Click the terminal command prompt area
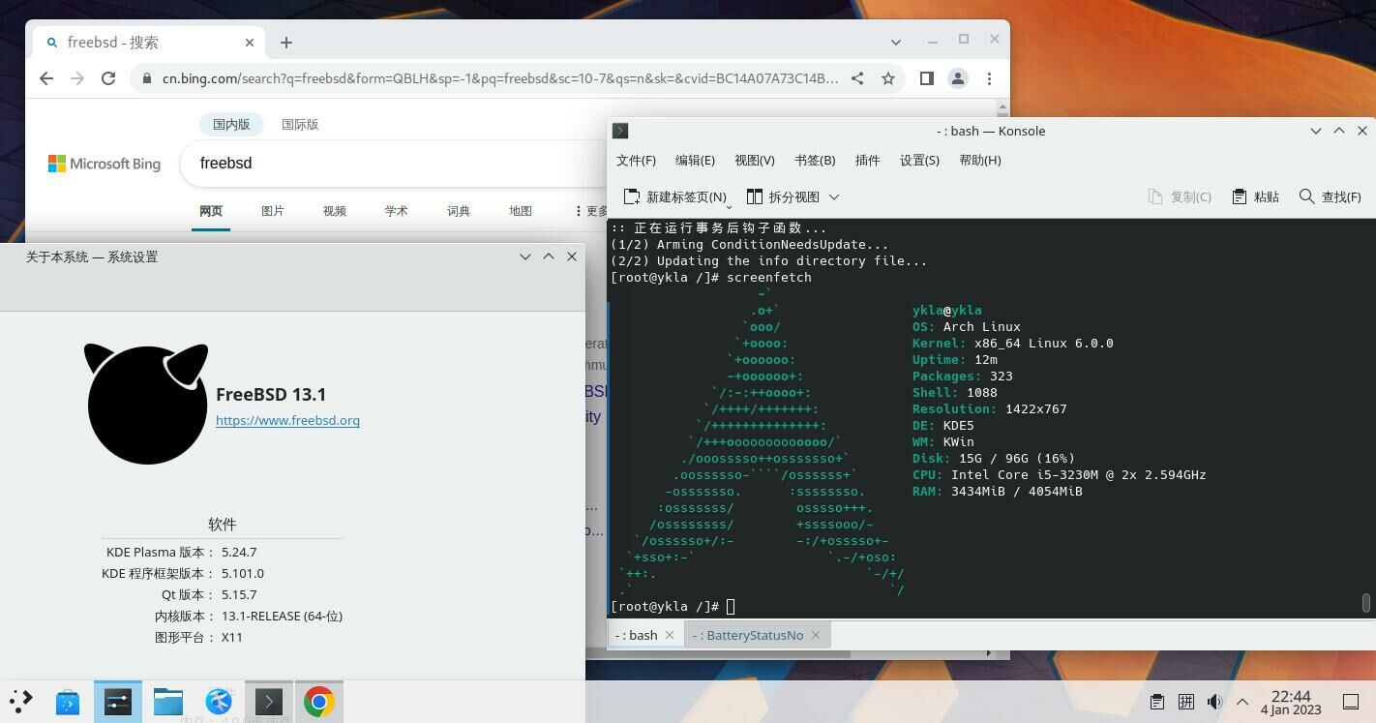 pyautogui.click(x=731, y=607)
